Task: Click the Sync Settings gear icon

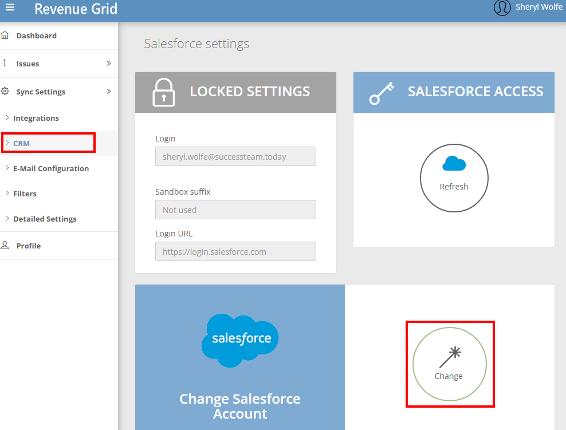Action: pyautogui.click(x=5, y=91)
